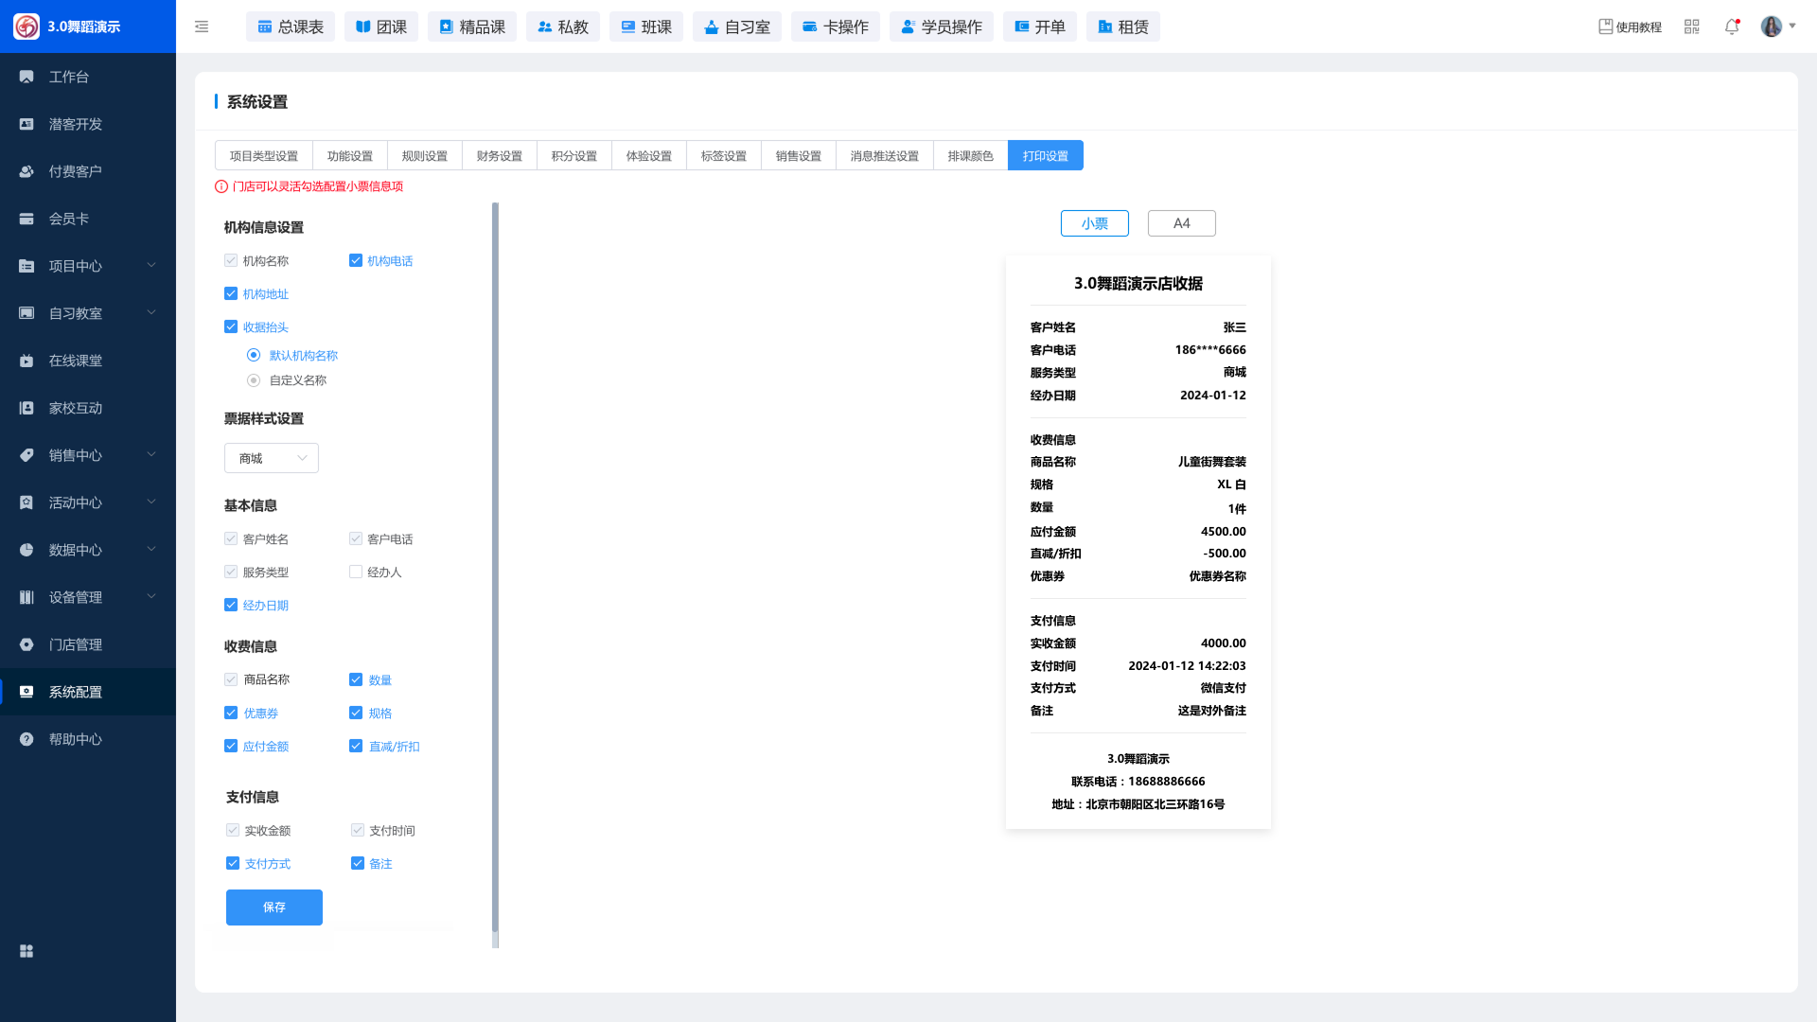This screenshot has width=1817, height=1022.
Task: Click the four-square apps icon at sidebar bottom
Action: [x=26, y=951]
